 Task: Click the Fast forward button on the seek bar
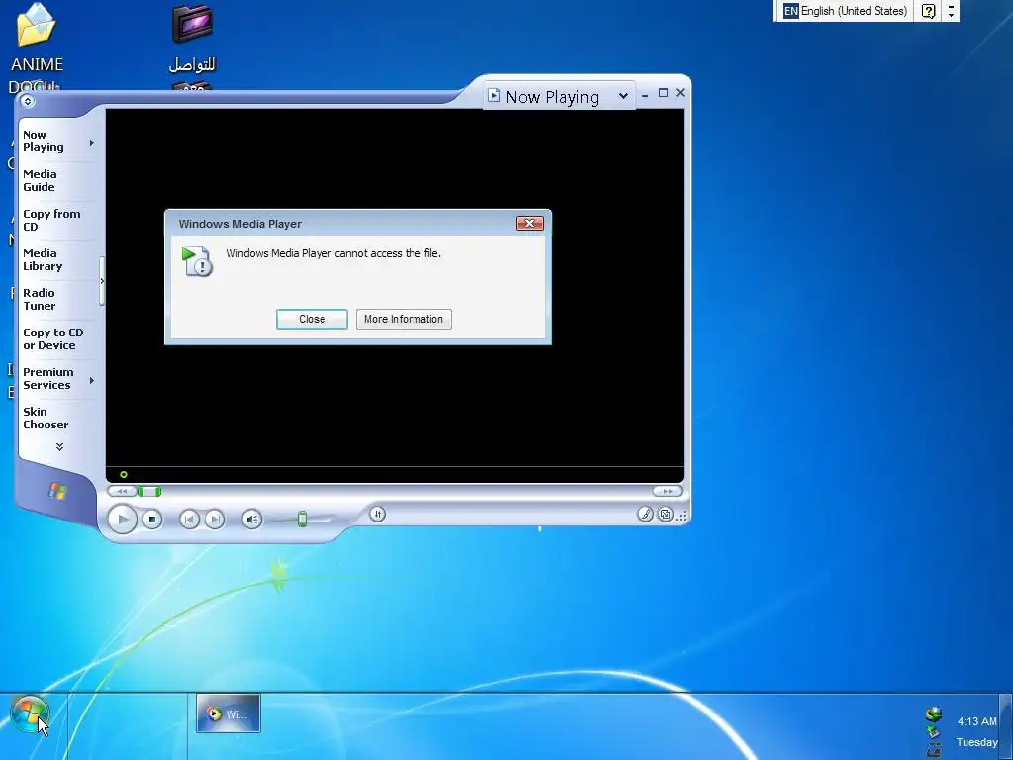pos(667,491)
